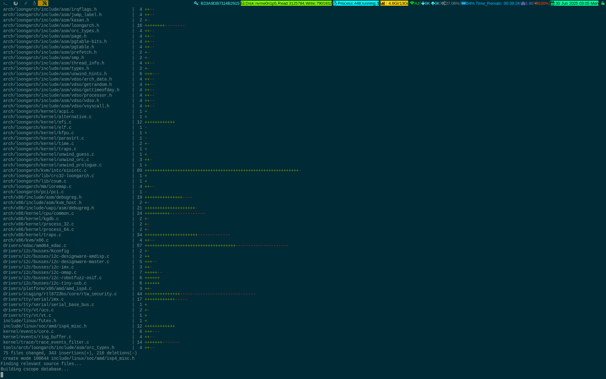Click the terminal cursor block

click(2, 375)
